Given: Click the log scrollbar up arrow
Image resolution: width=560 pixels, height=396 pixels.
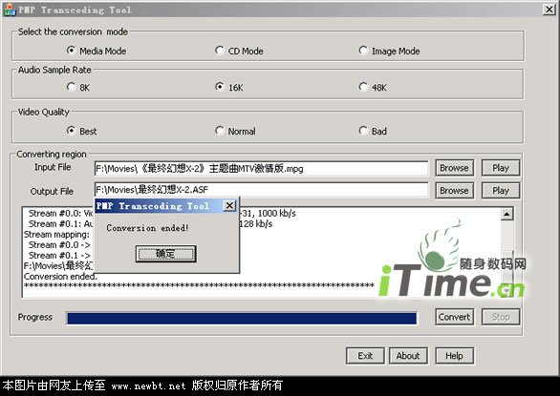Looking at the screenshot, I should [506, 214].
